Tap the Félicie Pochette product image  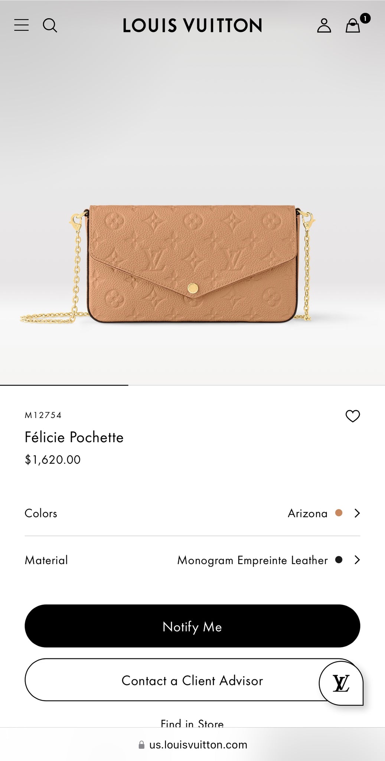[192, 264]
